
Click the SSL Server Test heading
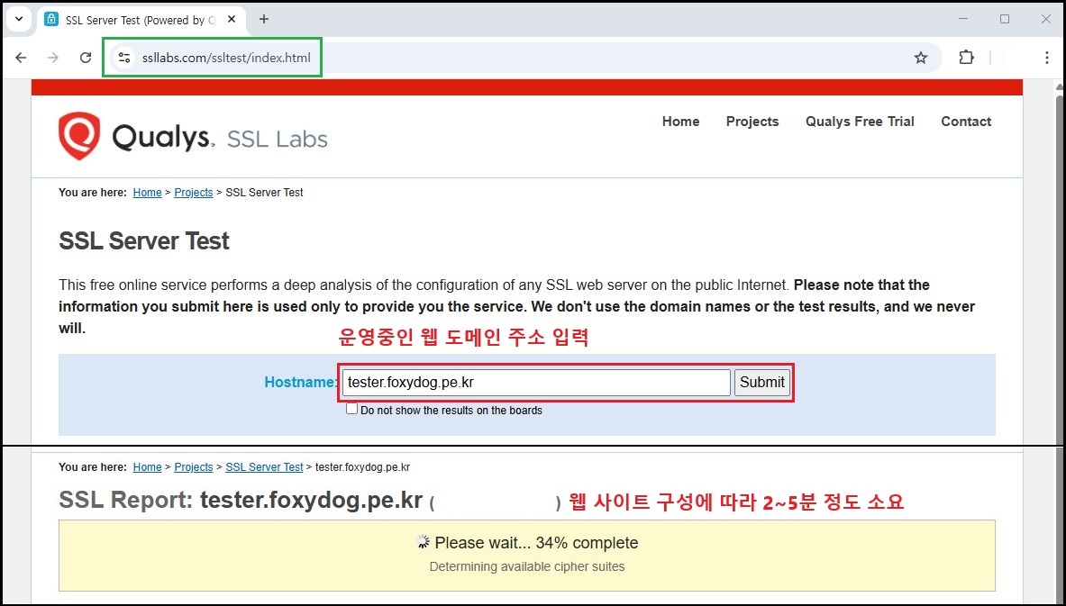click(144, 241)
